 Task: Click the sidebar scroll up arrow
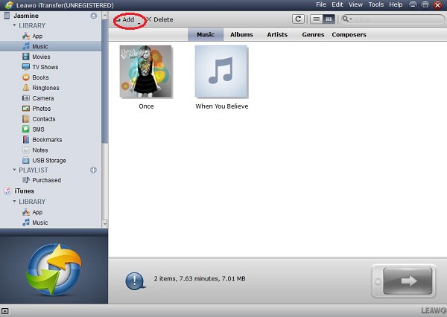pyautogui.click(x=105, y=16)
